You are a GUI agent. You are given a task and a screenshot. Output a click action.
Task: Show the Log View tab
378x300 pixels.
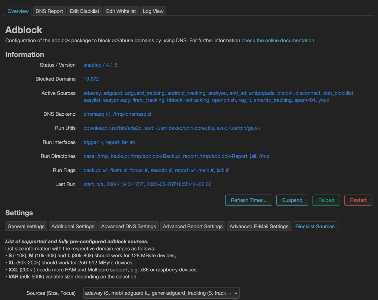[x=153, y=11]
